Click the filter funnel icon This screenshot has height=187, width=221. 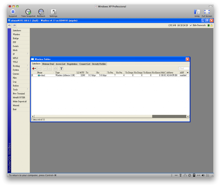tap(61, 68)
